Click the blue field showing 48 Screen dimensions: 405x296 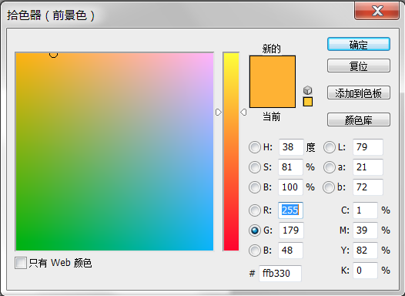290,251
